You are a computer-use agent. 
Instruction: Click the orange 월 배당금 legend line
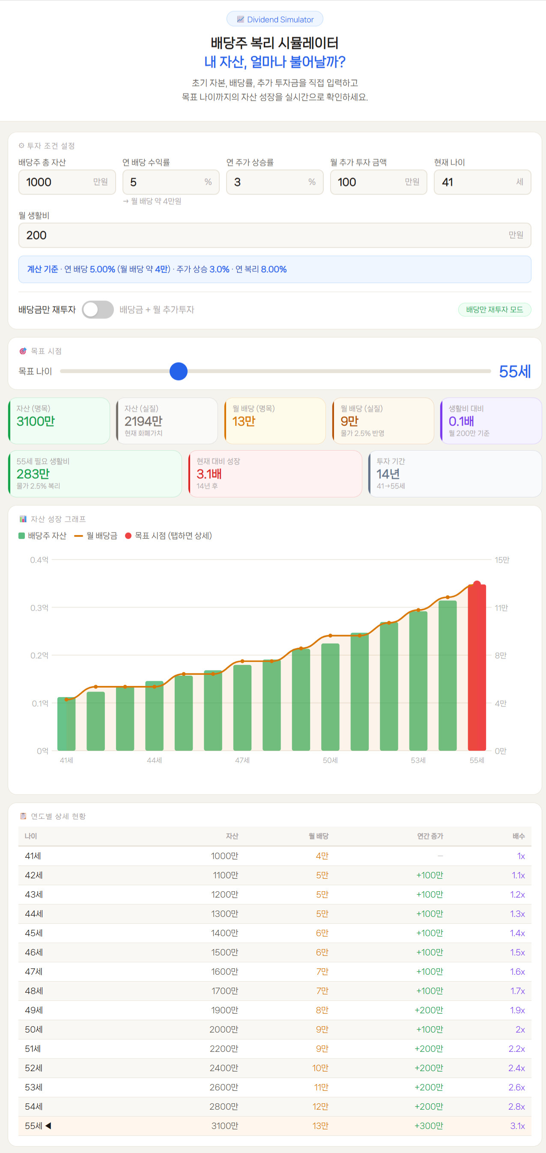pos(79,536)
